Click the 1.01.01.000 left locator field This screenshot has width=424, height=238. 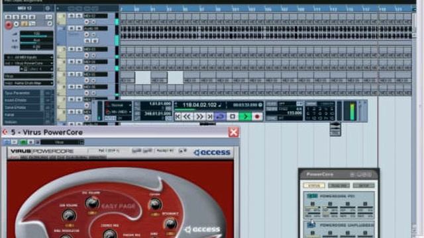(160, 104)
